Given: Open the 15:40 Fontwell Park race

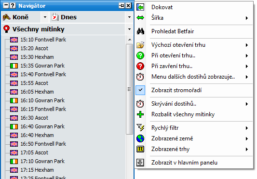Looking at the screenshot, I should 43,74.
